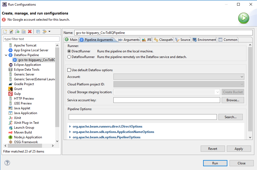Open the Arguments tab
This screenshot has height=170, width=257.
pos(129,40)
